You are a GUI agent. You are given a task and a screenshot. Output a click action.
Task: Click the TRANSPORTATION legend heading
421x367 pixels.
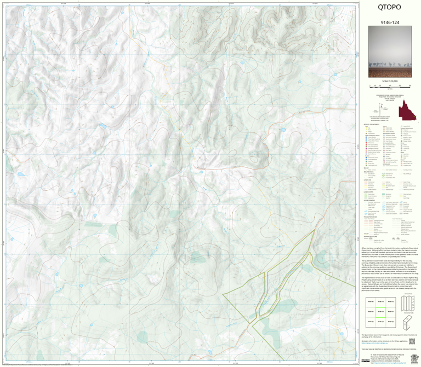point(371,217)
